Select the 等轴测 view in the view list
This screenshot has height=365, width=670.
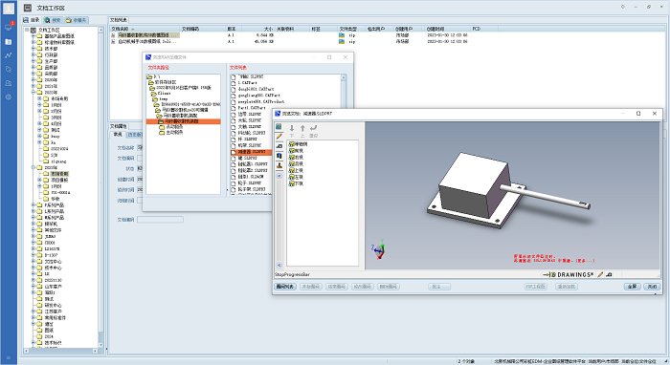[298, 144]
